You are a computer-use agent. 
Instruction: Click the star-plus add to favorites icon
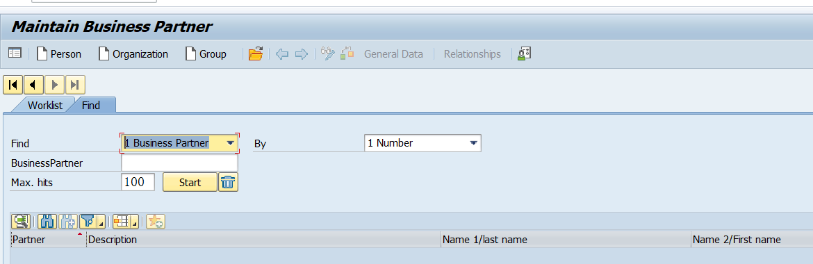tap(156, 222)
